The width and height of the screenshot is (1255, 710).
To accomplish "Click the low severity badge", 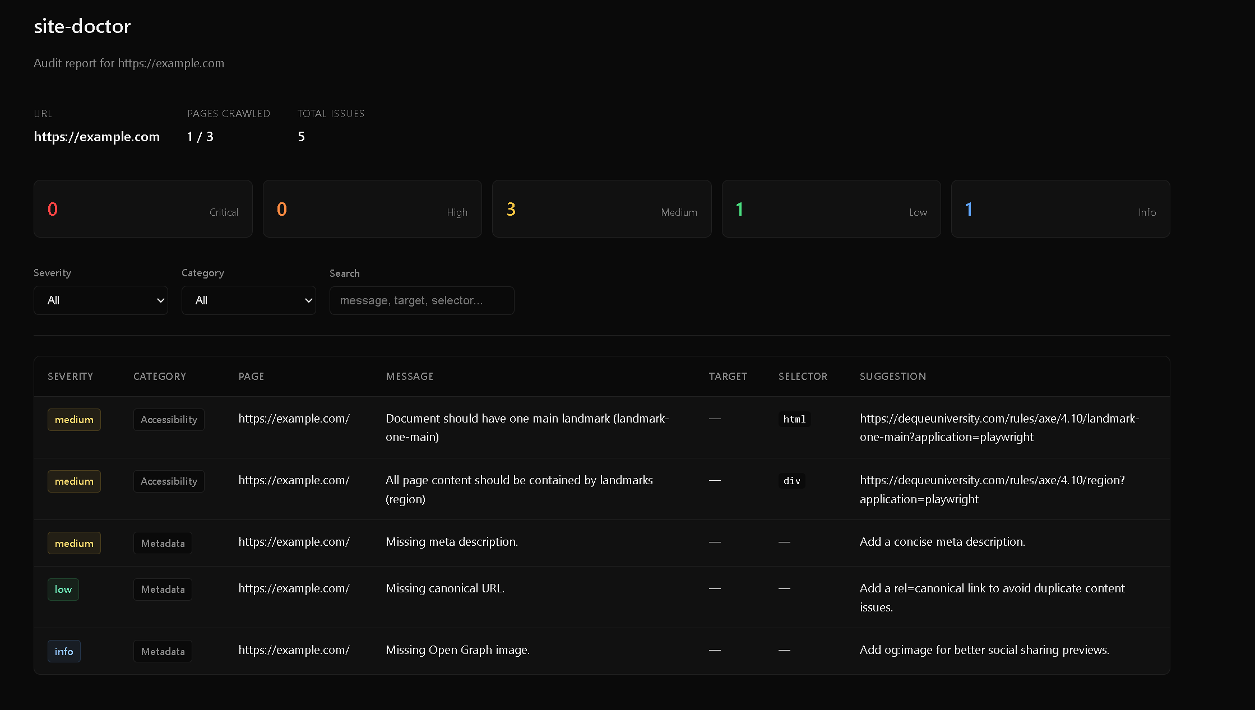I will click(63, 590).
